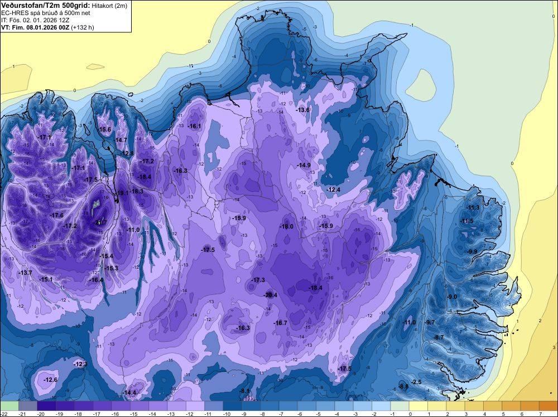Screen dimensions: 558x417
Task: Select the legend color swatch labeled -20
Action: [x=46, y=406]
